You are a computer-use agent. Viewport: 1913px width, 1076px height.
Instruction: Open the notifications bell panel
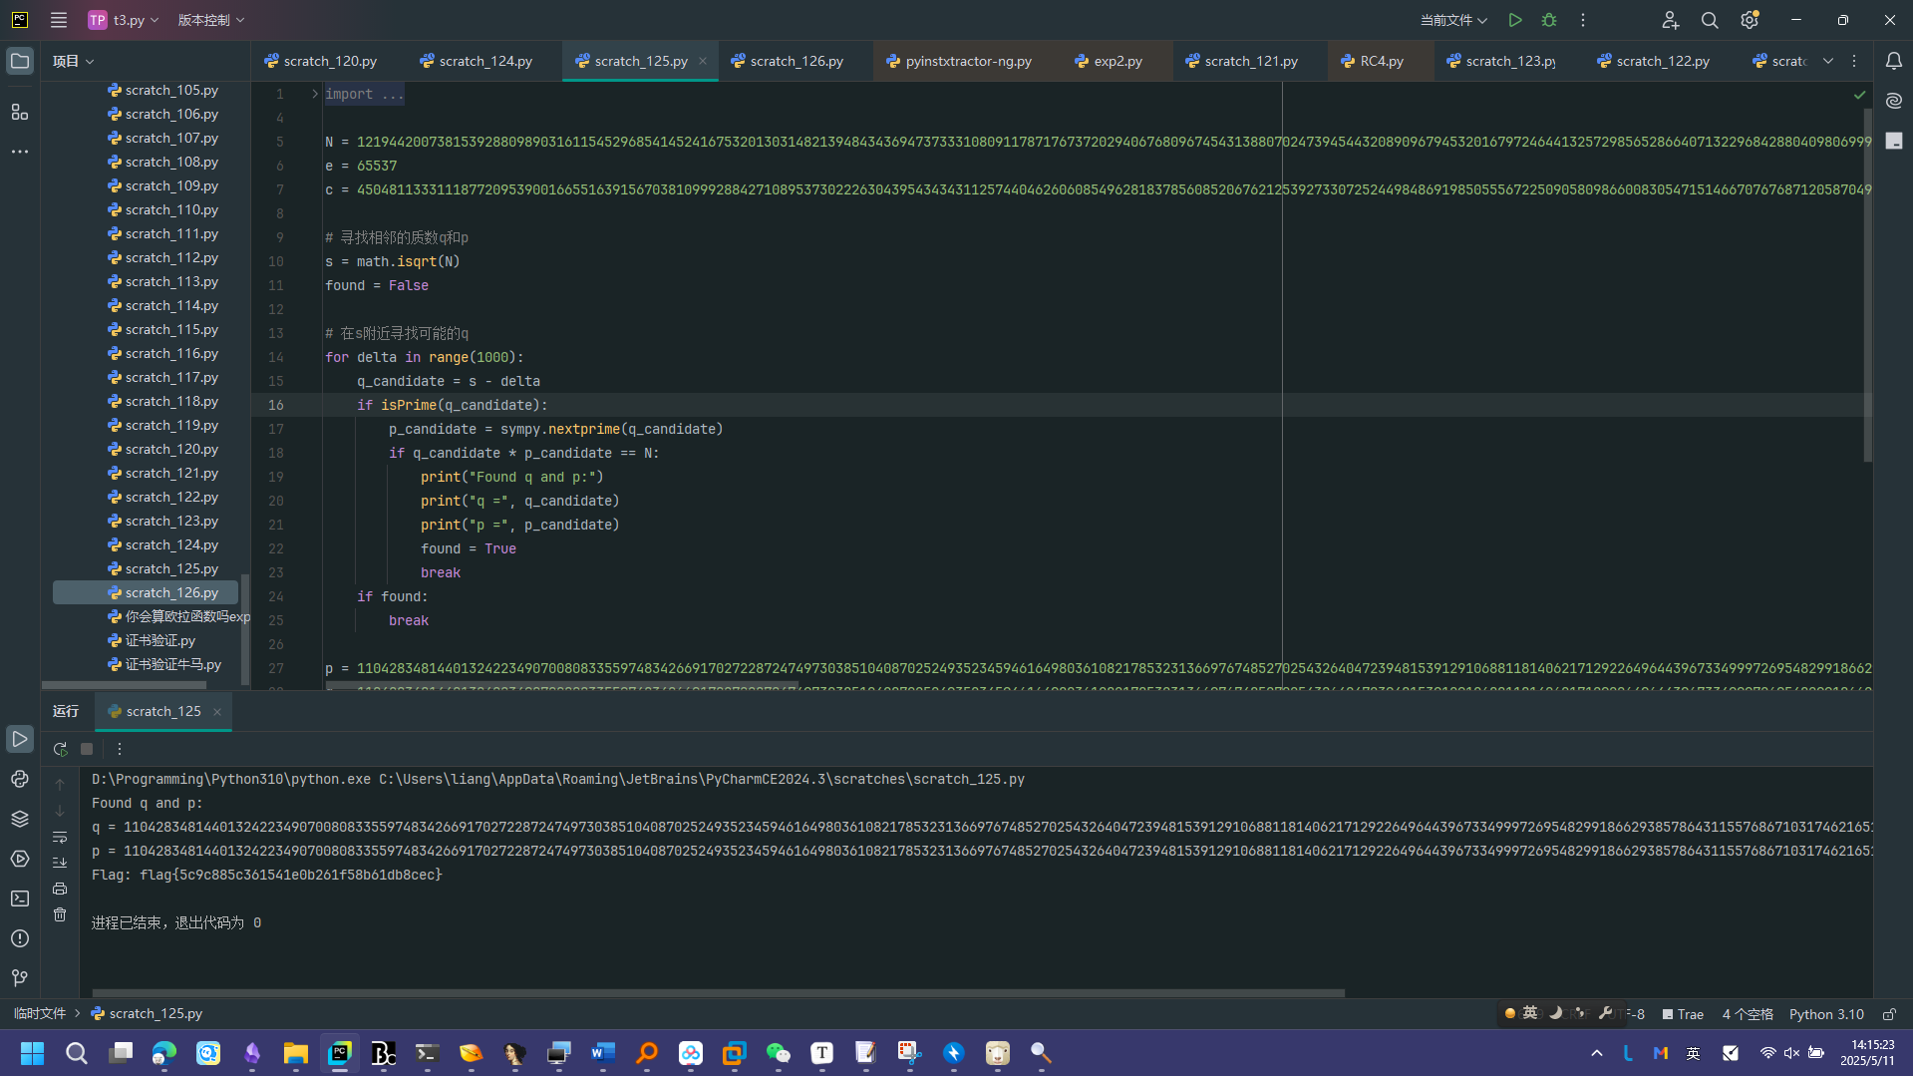(1893, 61)
